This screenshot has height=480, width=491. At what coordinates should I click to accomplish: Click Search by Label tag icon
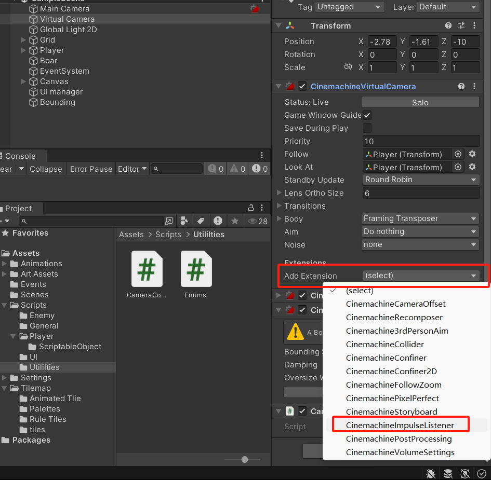201,221
